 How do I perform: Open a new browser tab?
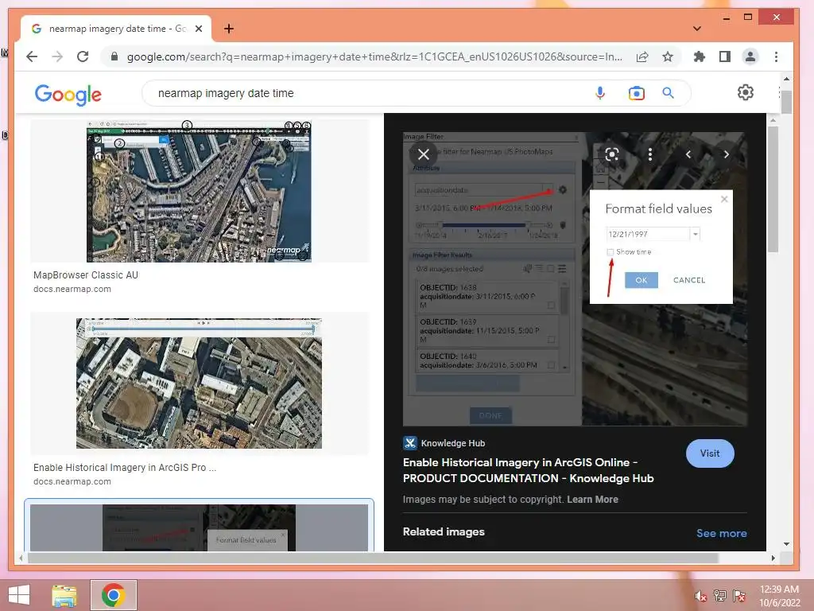click(x=228, y=29)
